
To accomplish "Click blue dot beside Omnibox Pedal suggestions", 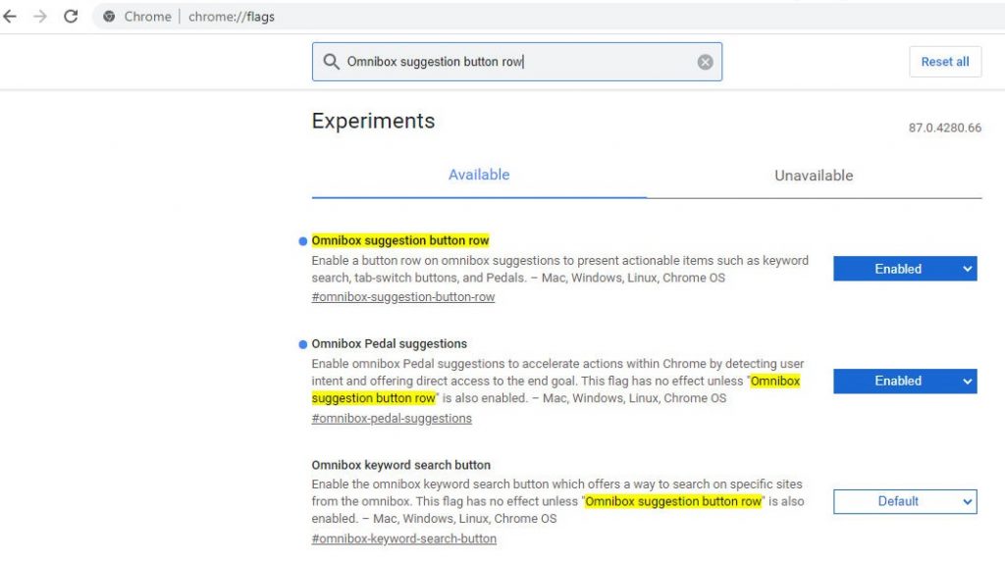I will pos(303,344).
